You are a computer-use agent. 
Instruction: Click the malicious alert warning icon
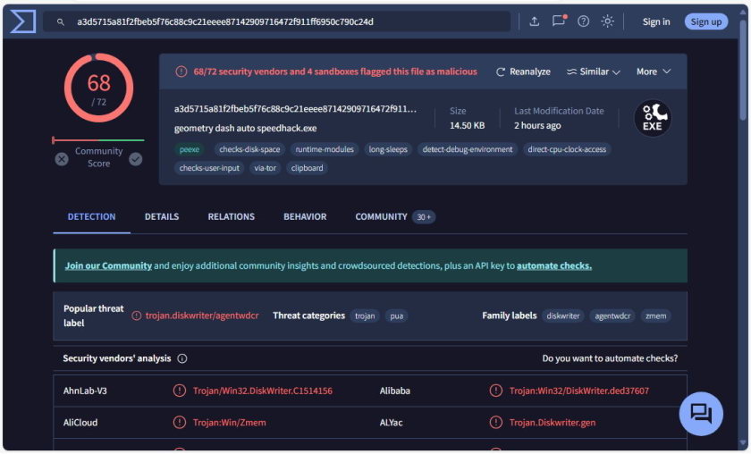pyautogui.click(x=181, y=71)
